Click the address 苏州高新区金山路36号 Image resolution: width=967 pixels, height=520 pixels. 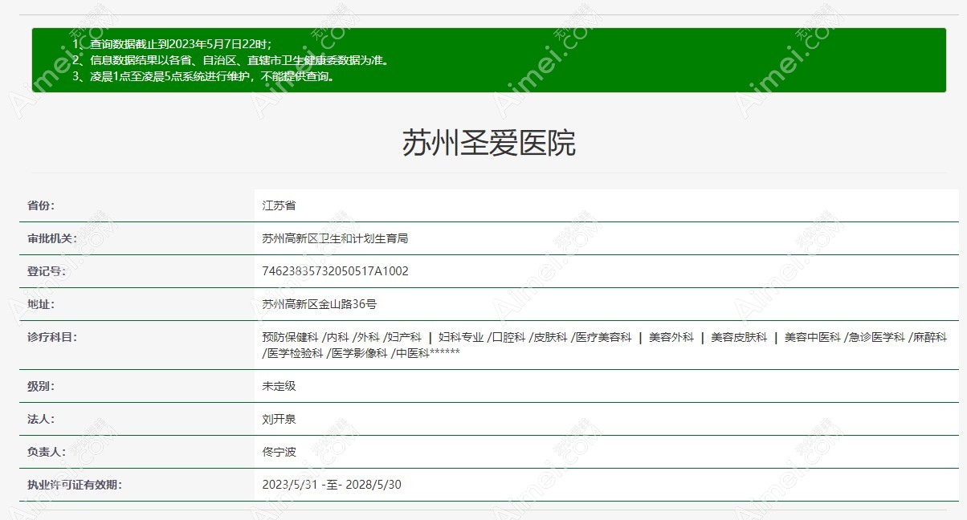tap(319, 304)
